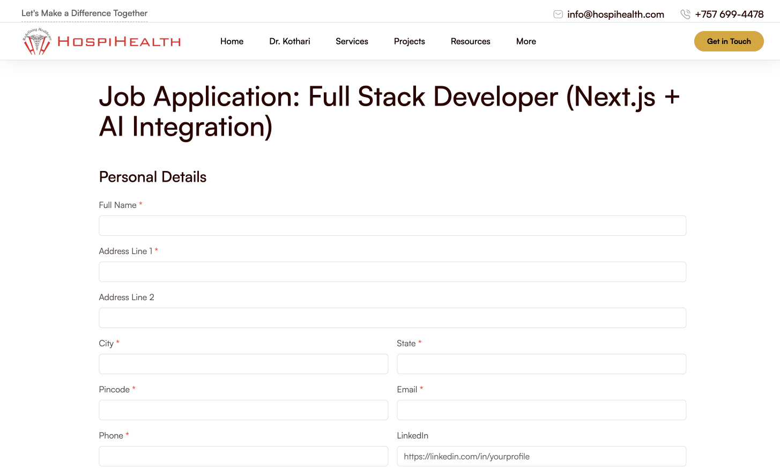Focus the Full Name input field
This screenshot has height=476, width=780.
coord(392,226)
